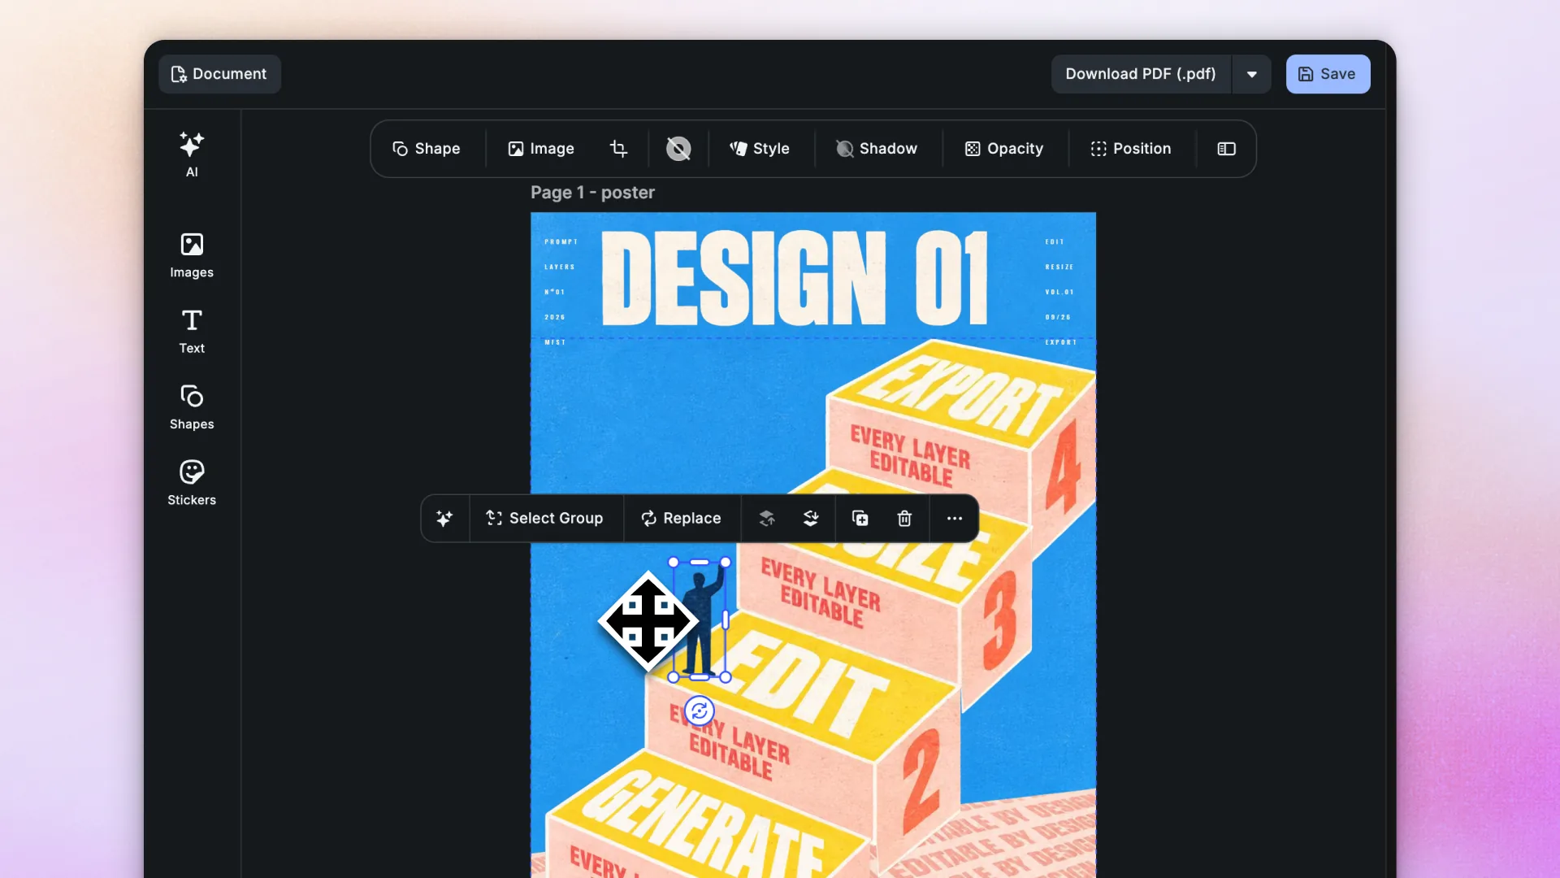Send layer backward icon
The width and height of the screenshot is (1560, 878).
coord(811,519)
